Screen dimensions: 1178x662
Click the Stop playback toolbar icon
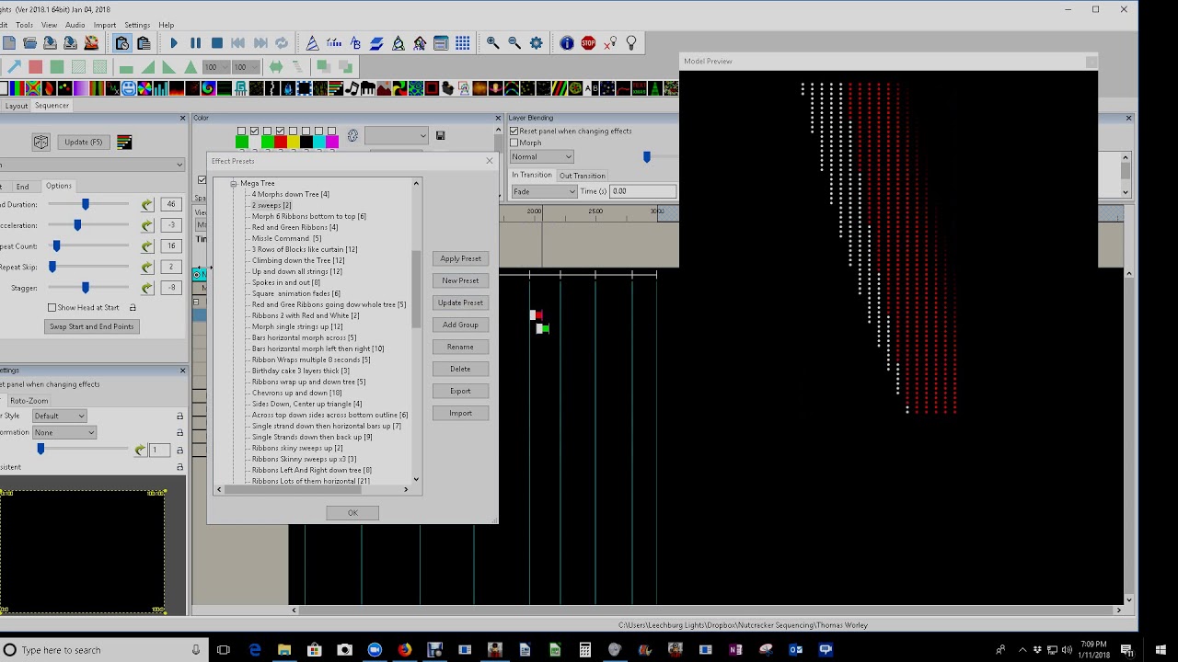[217, 43]
